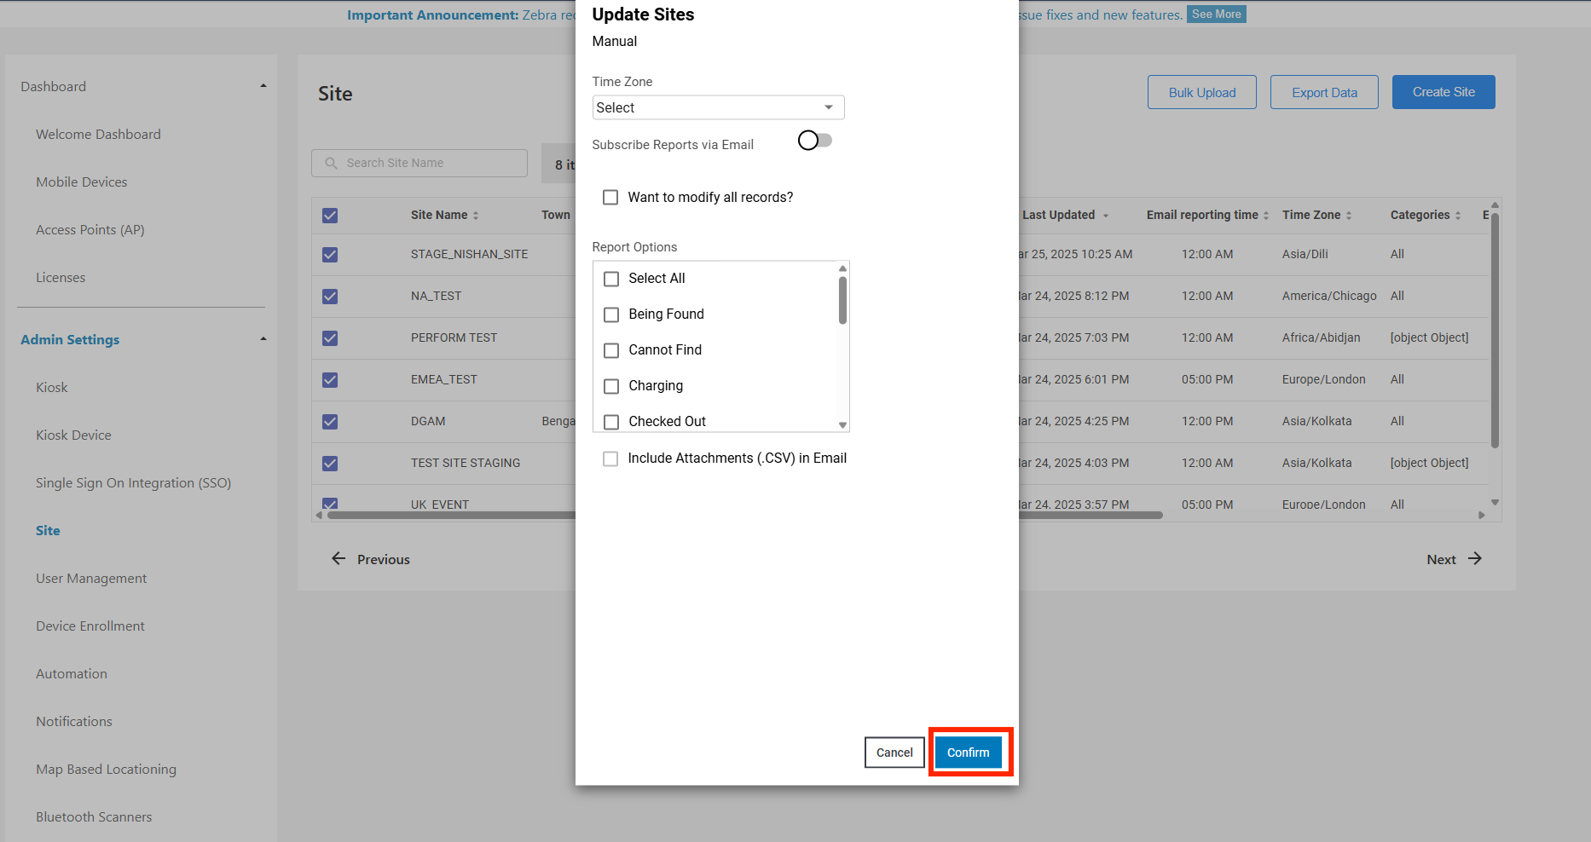The image size is (1591, 842).
Task: Check the Being Found report option
Action: tap(611, 314)
